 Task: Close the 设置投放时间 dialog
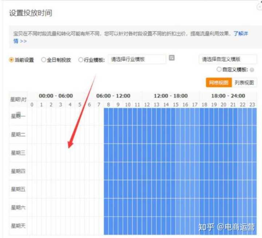[259, 7]
